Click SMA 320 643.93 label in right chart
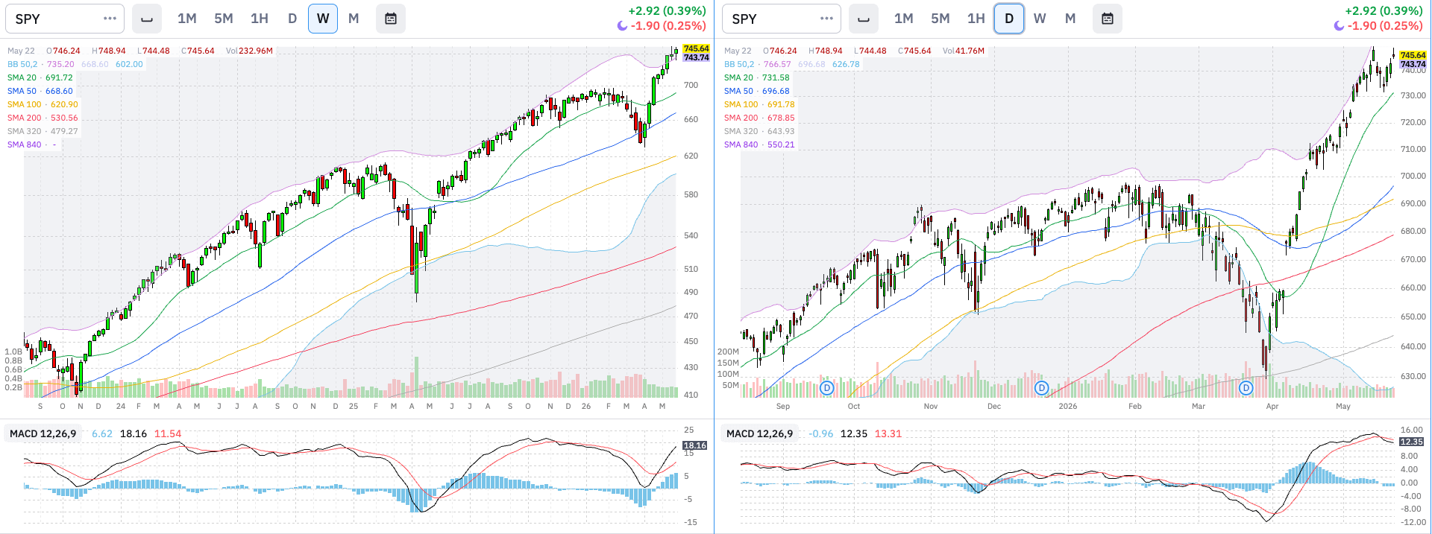This screenshot has height=534, width=1432. [x=759, y=131]
